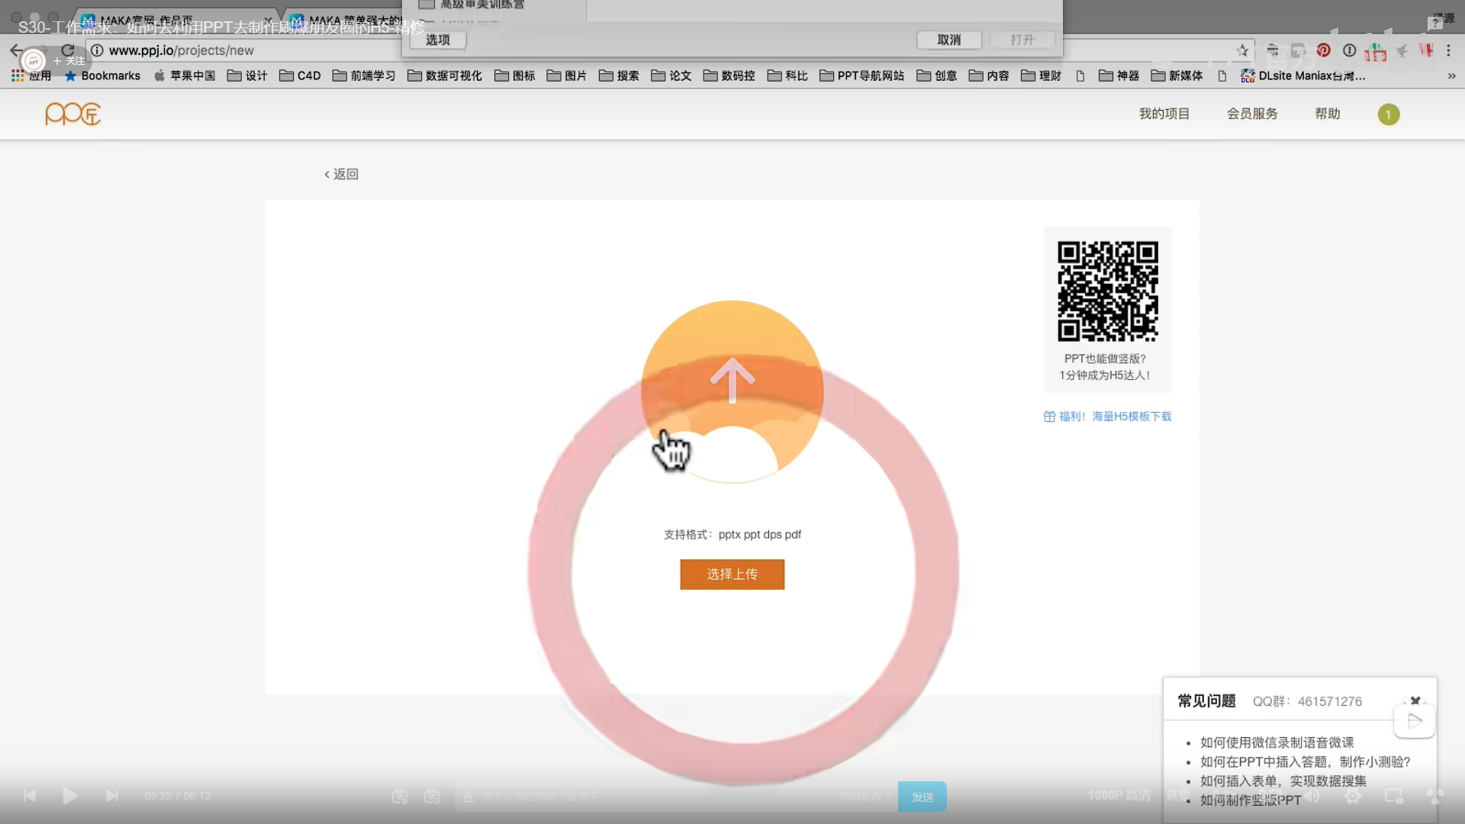The height and width of the screenshot is (824, 1465).
Task: Open FAQ 如何制作竖版PPT
Action: (1251, 800)
